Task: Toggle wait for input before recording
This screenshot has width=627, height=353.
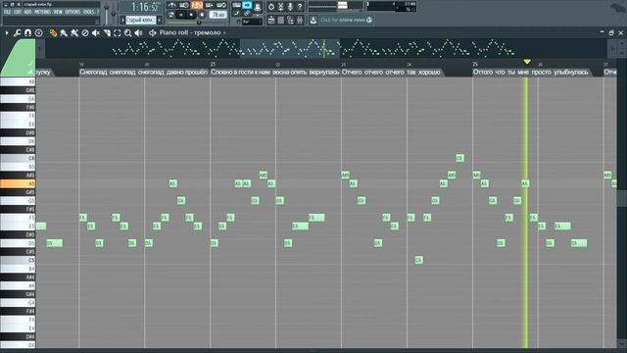Action: click(x=184, y=5)
